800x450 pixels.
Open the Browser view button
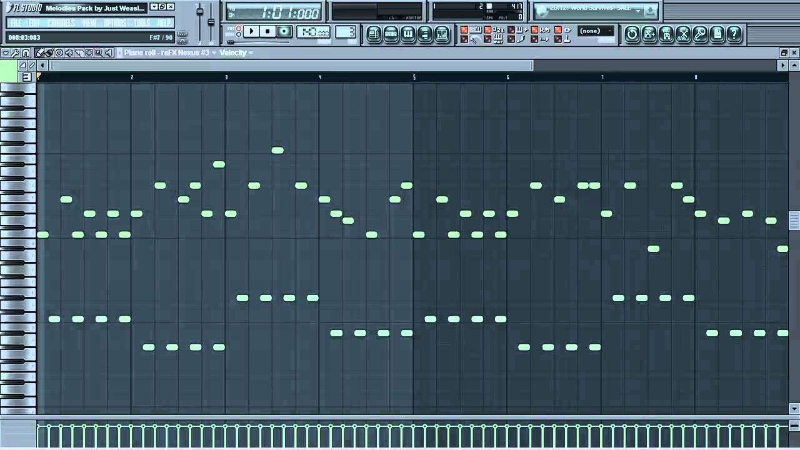[425, 33]
